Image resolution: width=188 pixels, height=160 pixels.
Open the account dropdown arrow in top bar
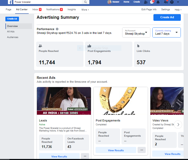pyautogui.click(x=178, y=2)
